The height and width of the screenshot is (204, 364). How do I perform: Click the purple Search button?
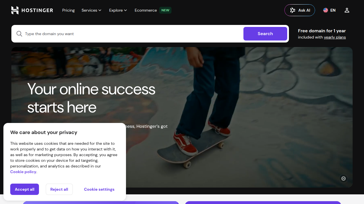pyautogui.click(x=265, y=34)
